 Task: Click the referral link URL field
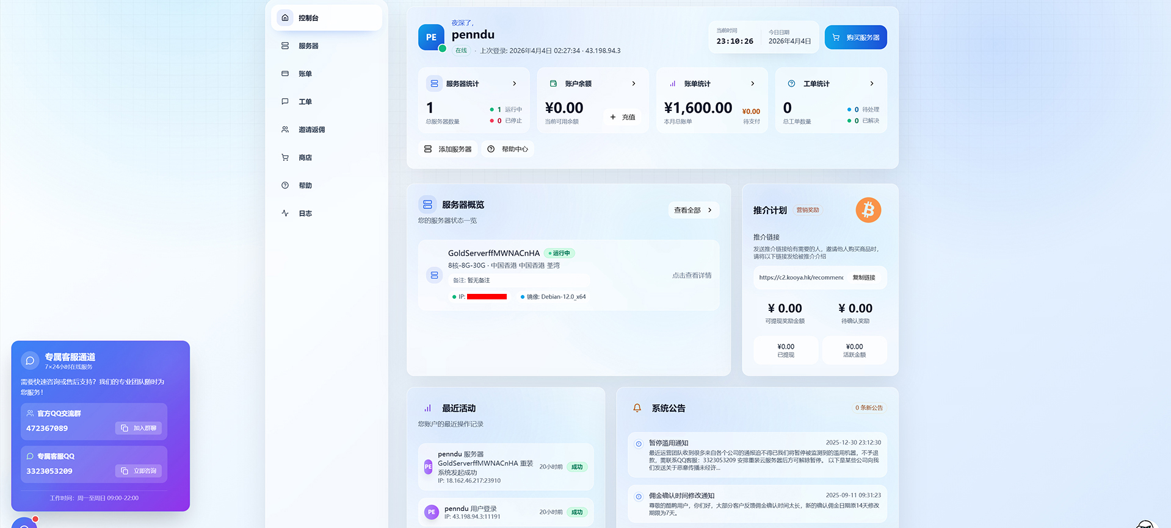800,277
